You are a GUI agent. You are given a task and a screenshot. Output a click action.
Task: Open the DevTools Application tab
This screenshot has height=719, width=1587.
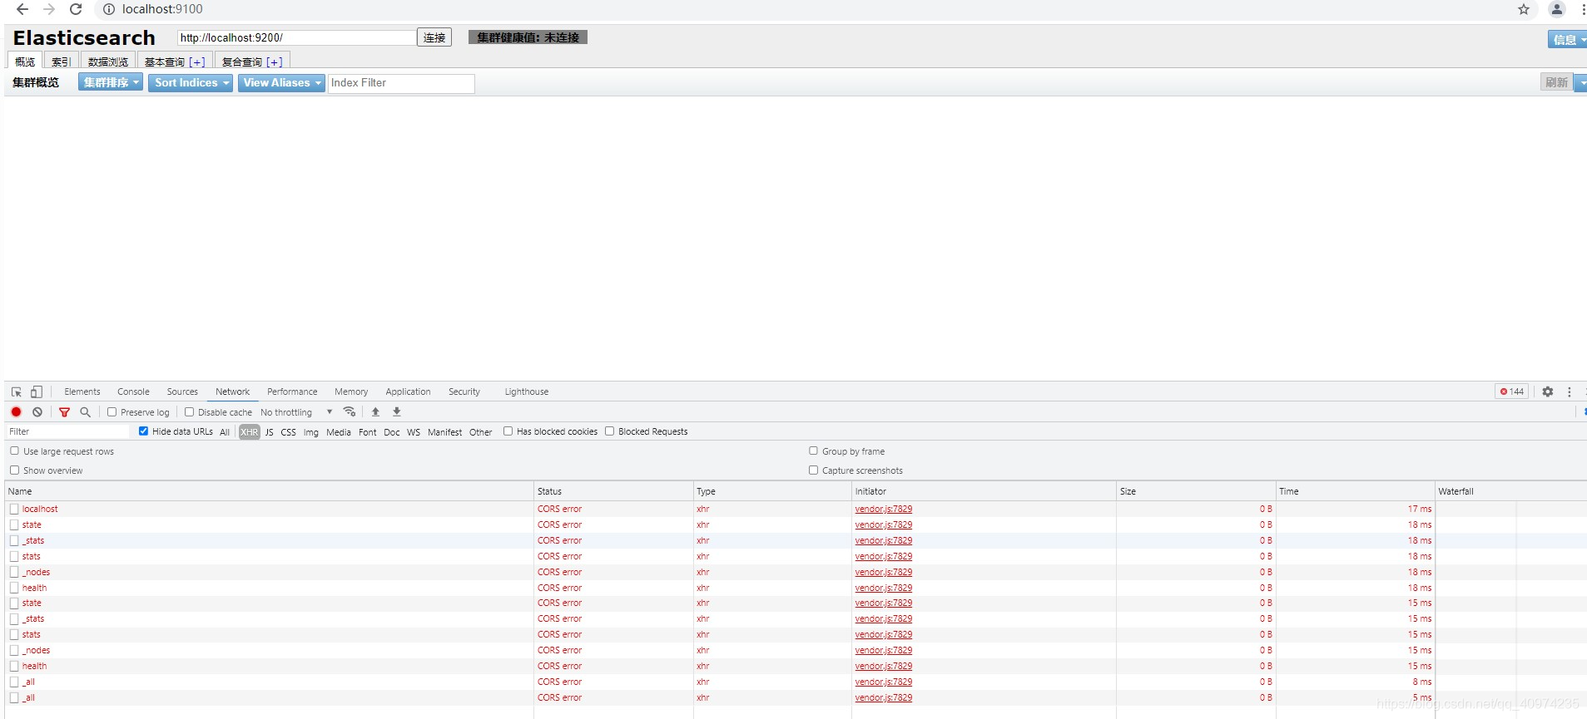click(x=408, y=392)
